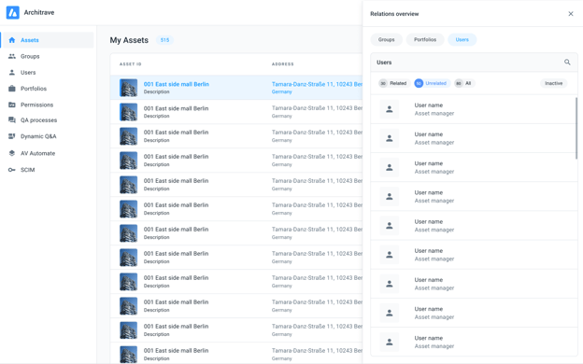Click the Architrave logo icon
The height and width of the screenshot is (364, 583).
[13, 13]
